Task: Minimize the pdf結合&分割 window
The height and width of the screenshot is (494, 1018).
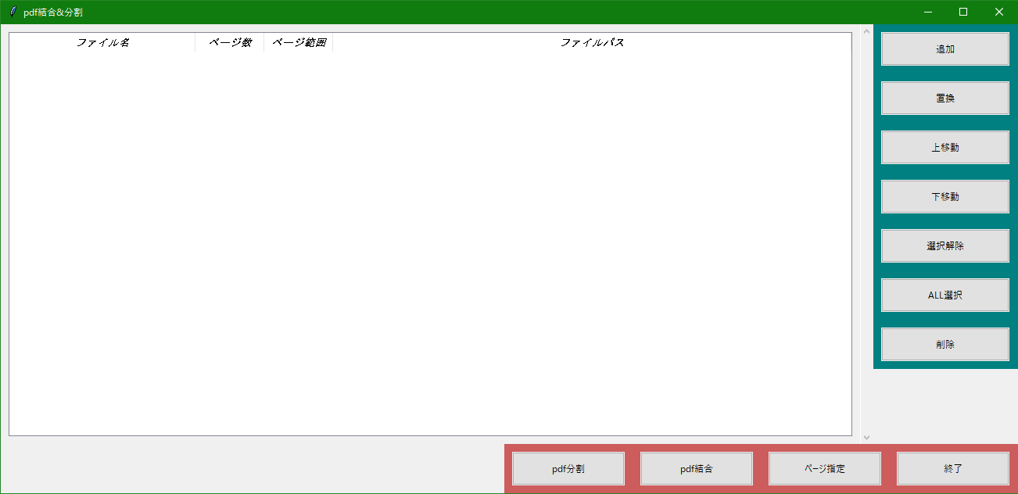Action: pos(927,12)
